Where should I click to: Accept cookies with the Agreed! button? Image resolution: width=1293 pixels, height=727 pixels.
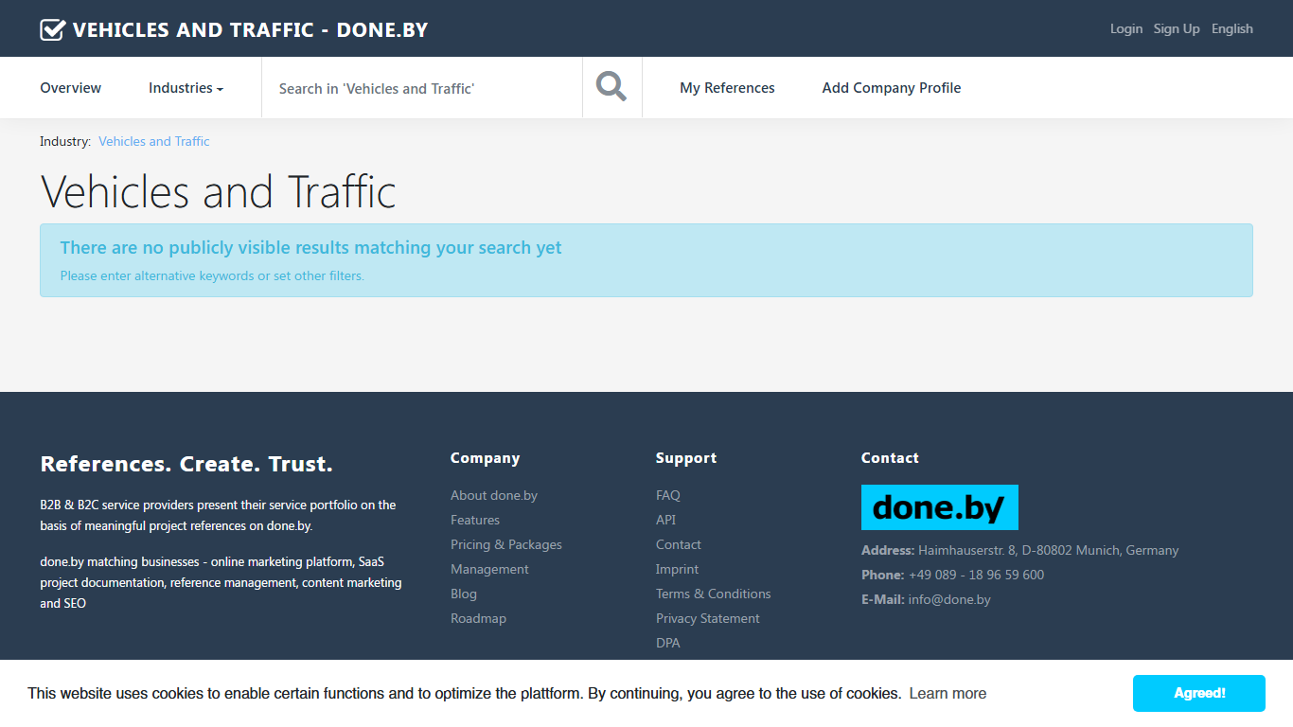1199,693
